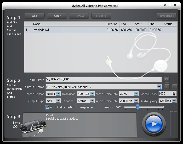
Task: Close the U2Sea converter window
Action: pyautogui.click(x=175, y=5)
